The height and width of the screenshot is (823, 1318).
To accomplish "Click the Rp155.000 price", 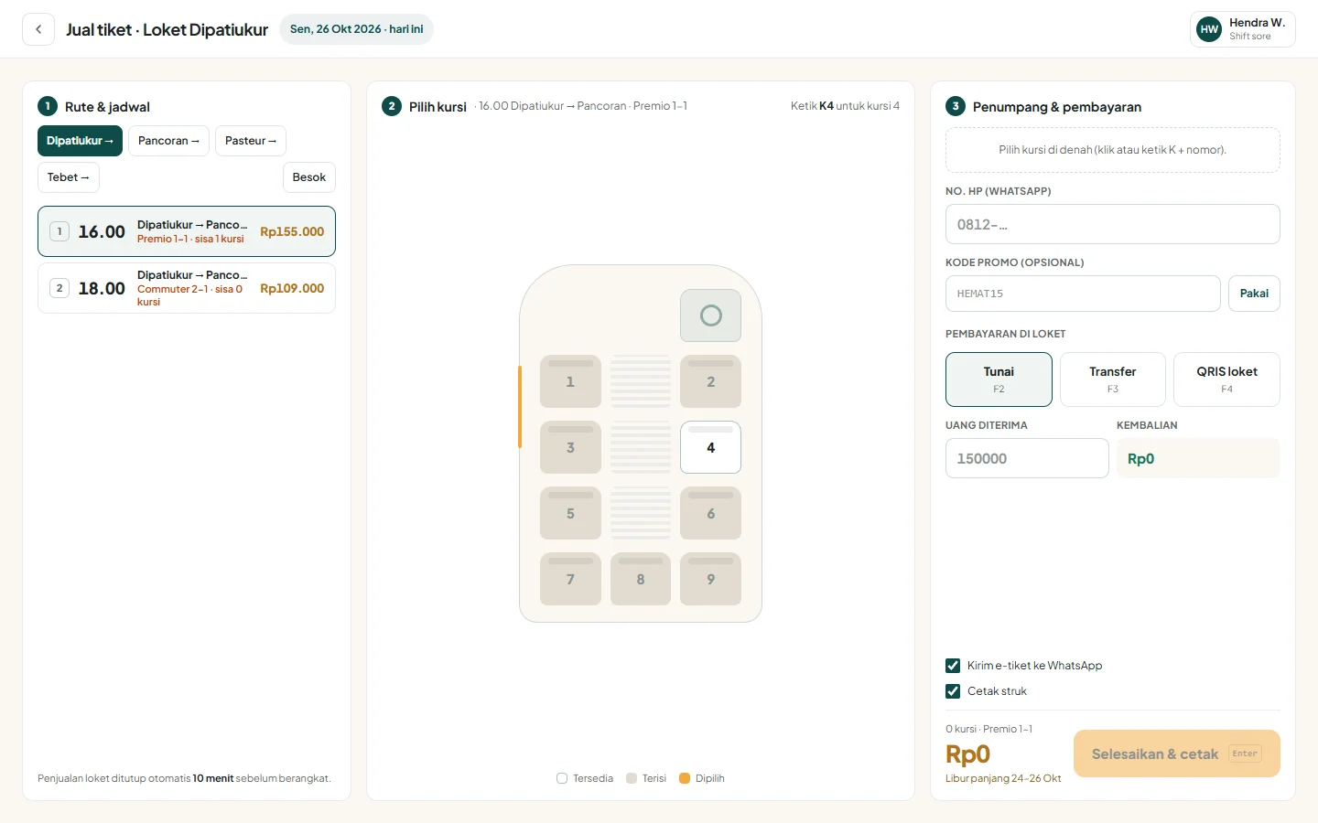I will 292,232.
